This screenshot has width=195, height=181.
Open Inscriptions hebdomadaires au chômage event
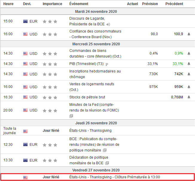(95, 74)
